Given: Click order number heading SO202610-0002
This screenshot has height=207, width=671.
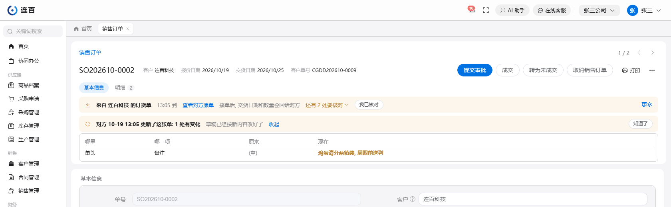Looking at the screenshot, I should (107, 70).
